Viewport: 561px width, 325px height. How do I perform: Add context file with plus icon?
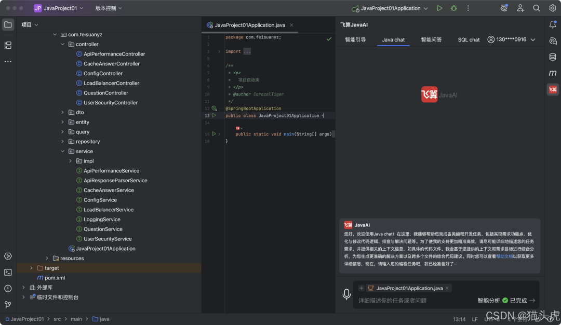coord(361,288)
